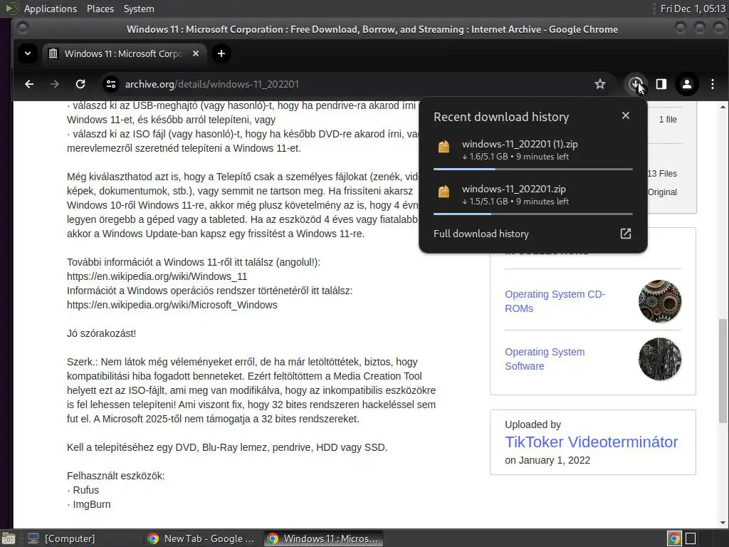Close the Windows 11 browser tab

(x=196, y=53)
